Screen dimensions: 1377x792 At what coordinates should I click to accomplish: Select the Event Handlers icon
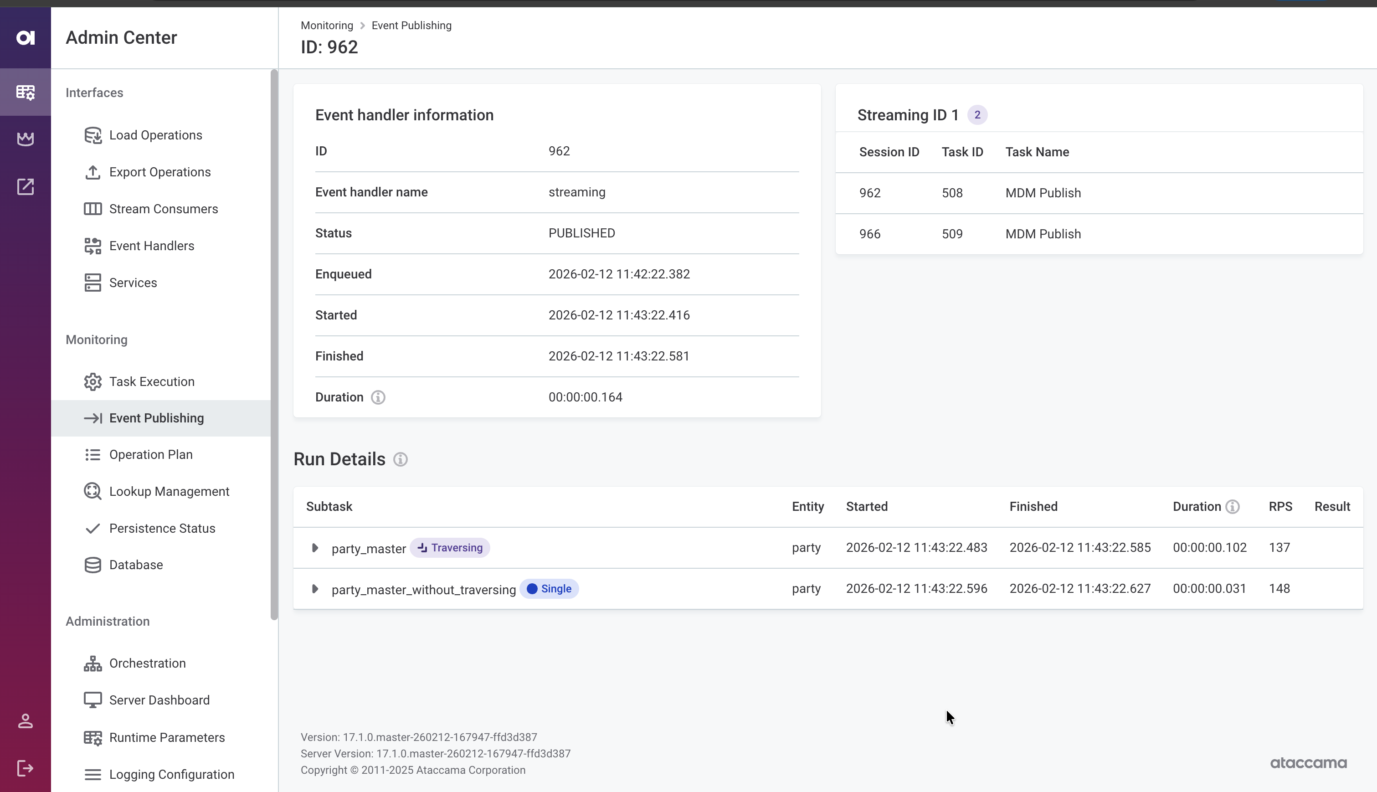click(x=92, y=245)
